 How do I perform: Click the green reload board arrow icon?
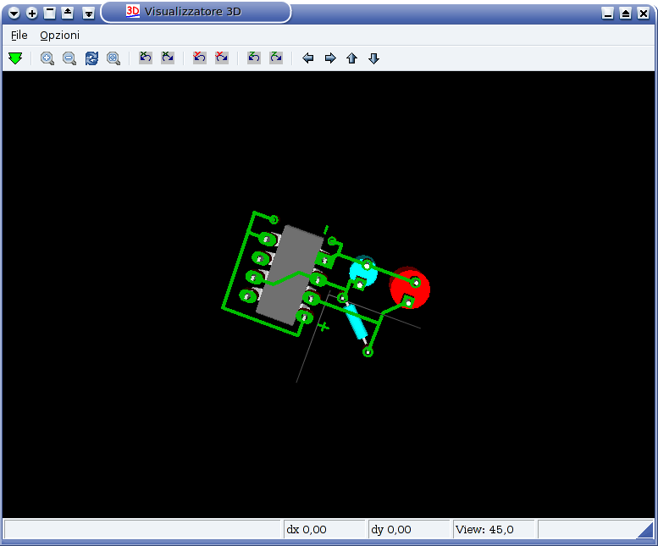pos(15,58)
